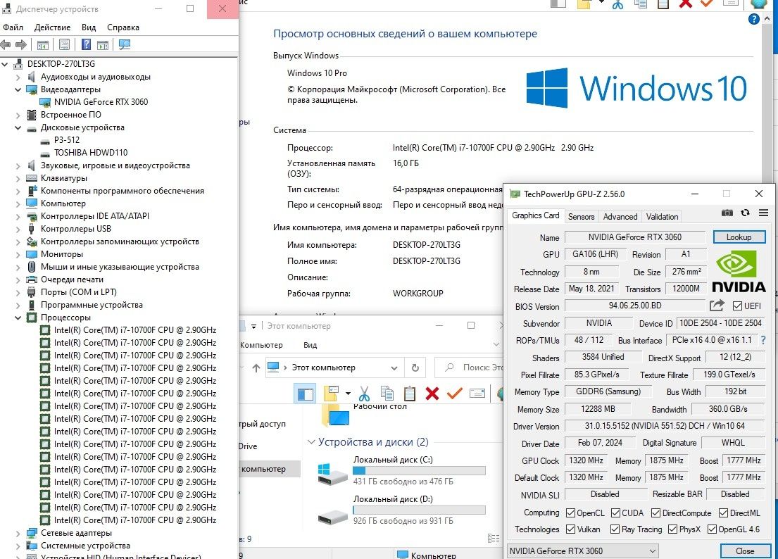Click the Explorer search field
Image resolution: width=778 pixels, height=559 pixels.
click(470, 368)
